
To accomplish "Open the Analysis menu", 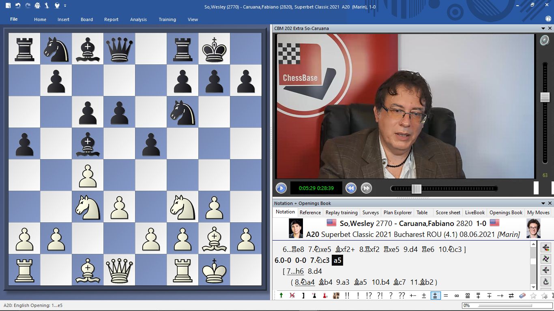I will click(138, 19).
